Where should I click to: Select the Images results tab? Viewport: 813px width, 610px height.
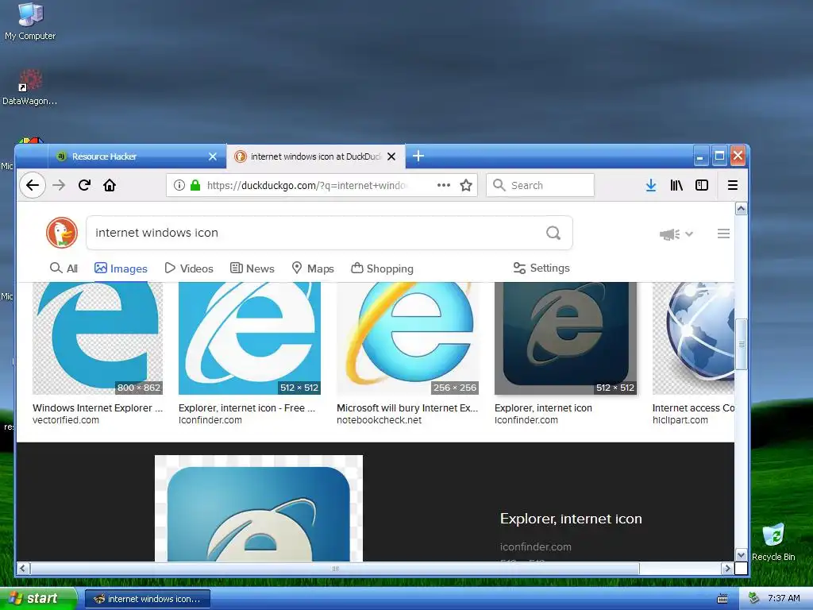point(121,268)
